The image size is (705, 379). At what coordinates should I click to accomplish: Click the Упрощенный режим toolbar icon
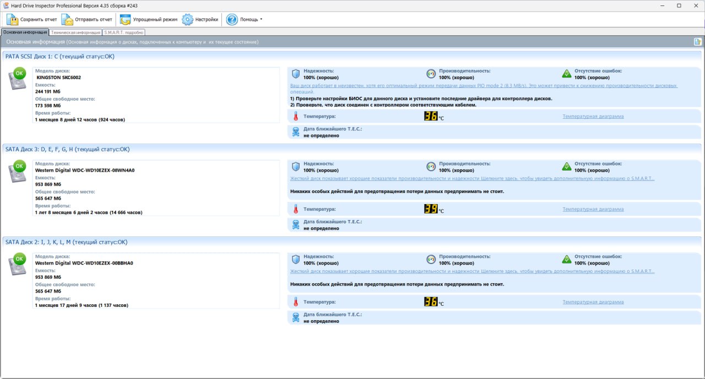(x=126, y=19)
